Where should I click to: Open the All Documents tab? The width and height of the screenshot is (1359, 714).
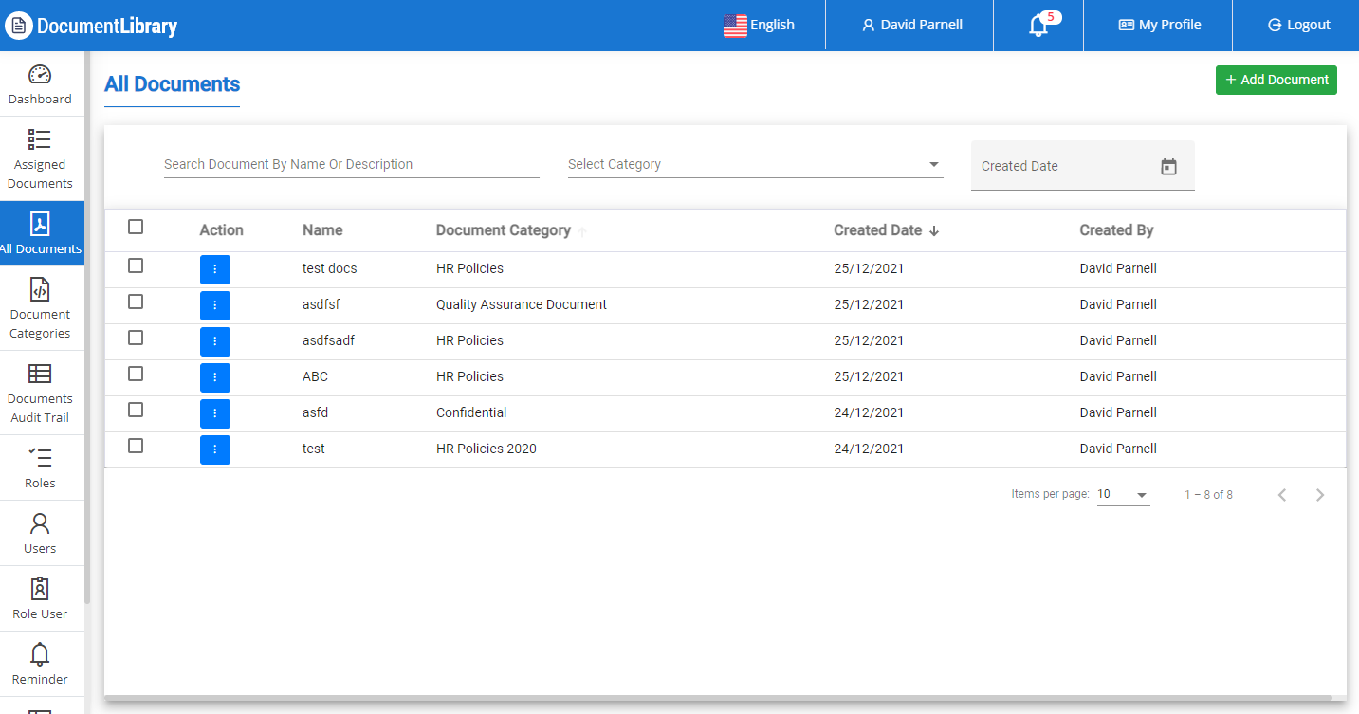(x=42, y=233)
